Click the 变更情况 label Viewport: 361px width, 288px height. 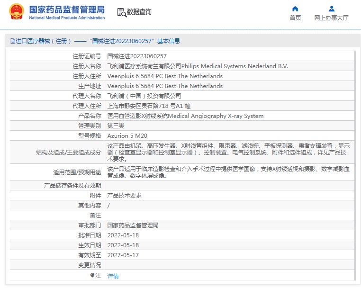[x=90, y=265]
